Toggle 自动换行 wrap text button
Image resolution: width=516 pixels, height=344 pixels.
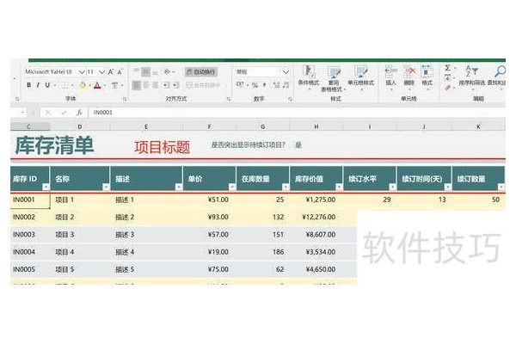(201, 71)
